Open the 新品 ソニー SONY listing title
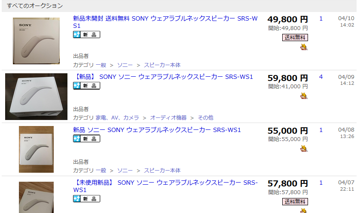 click(x=157, y=130)
